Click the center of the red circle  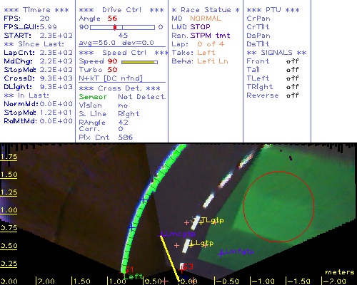point(278,207)
